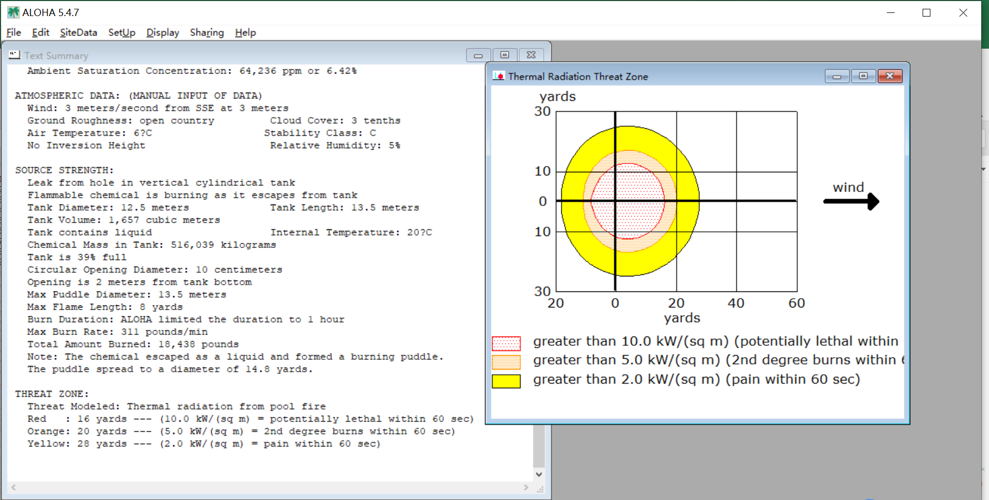This screenshot has width=989, height=500.
Task: Click the Text Summary window icon
Action: click(15, 55)
